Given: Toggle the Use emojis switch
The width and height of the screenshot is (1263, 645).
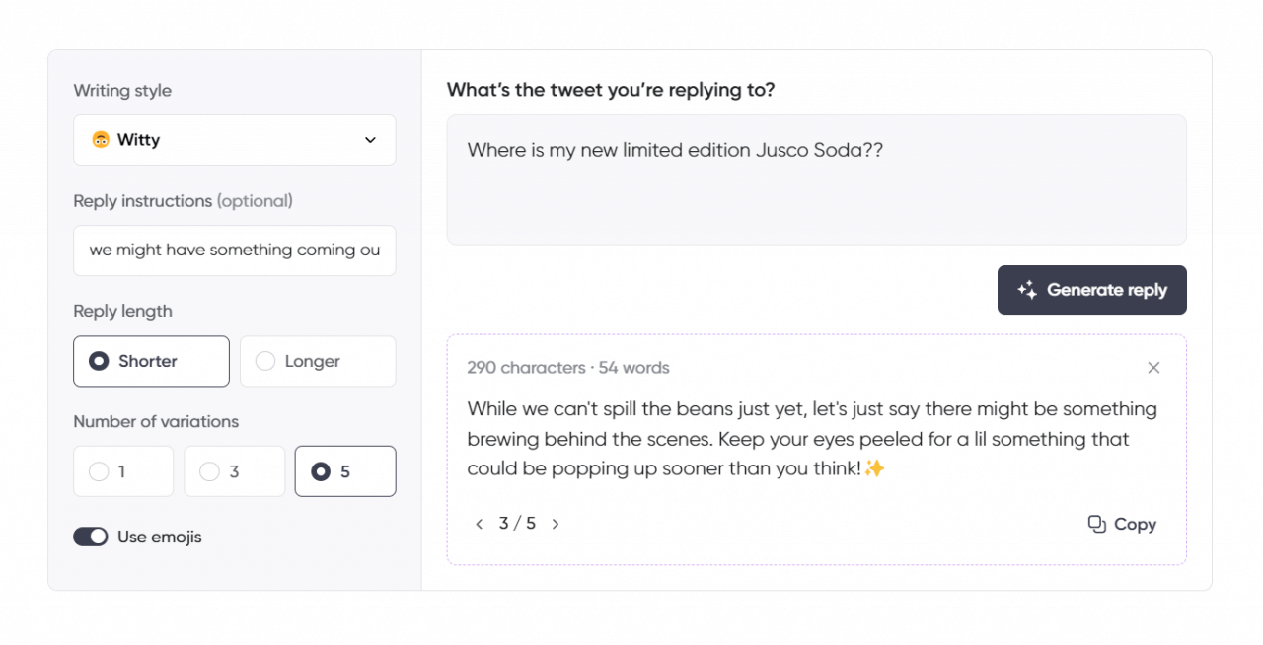Looking at the screenshot, I should [91, 537].
